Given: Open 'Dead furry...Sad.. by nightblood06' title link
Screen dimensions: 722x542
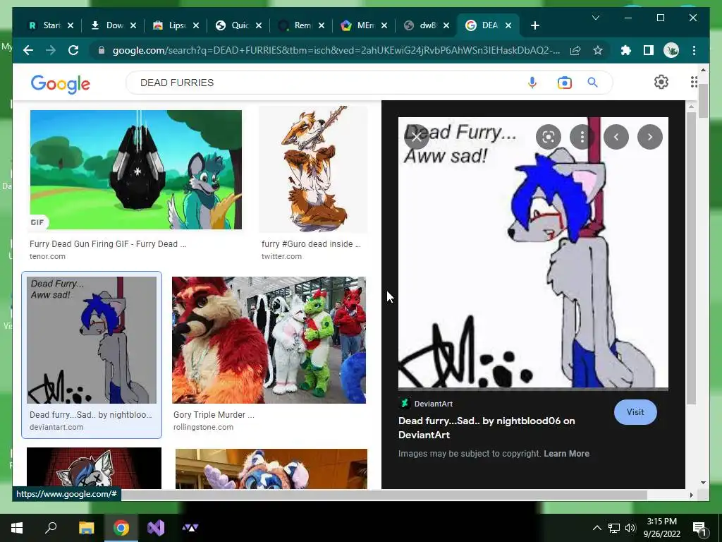Looking at the screenshot, I should 487,428.
